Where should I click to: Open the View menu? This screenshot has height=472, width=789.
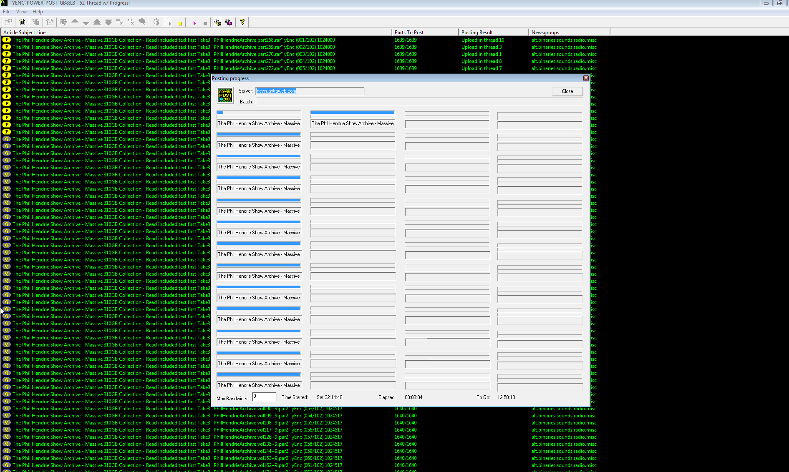(x=21, y=12)
